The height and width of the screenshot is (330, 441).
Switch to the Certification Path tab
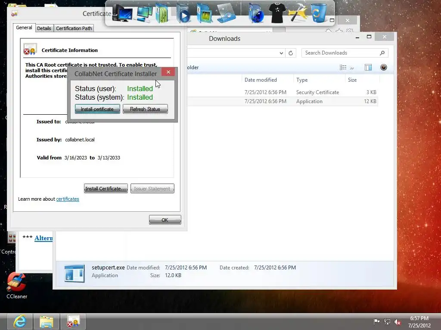[x=74, y=28]
